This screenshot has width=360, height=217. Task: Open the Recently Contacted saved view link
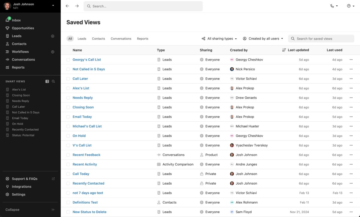88,183
